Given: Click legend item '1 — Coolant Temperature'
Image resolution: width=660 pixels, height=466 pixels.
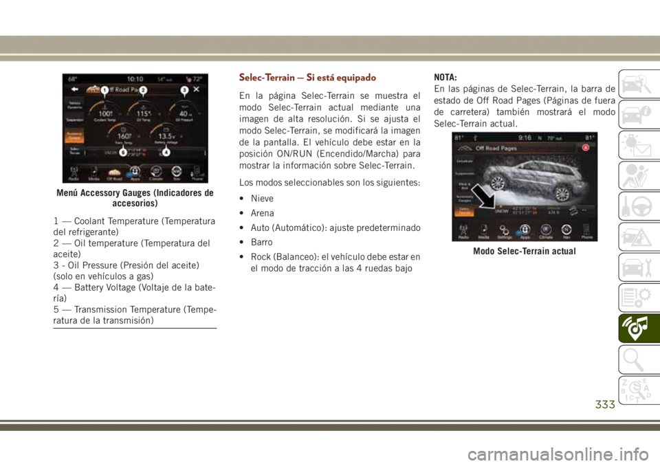Looking at the screenshot, I should point(134,227).
